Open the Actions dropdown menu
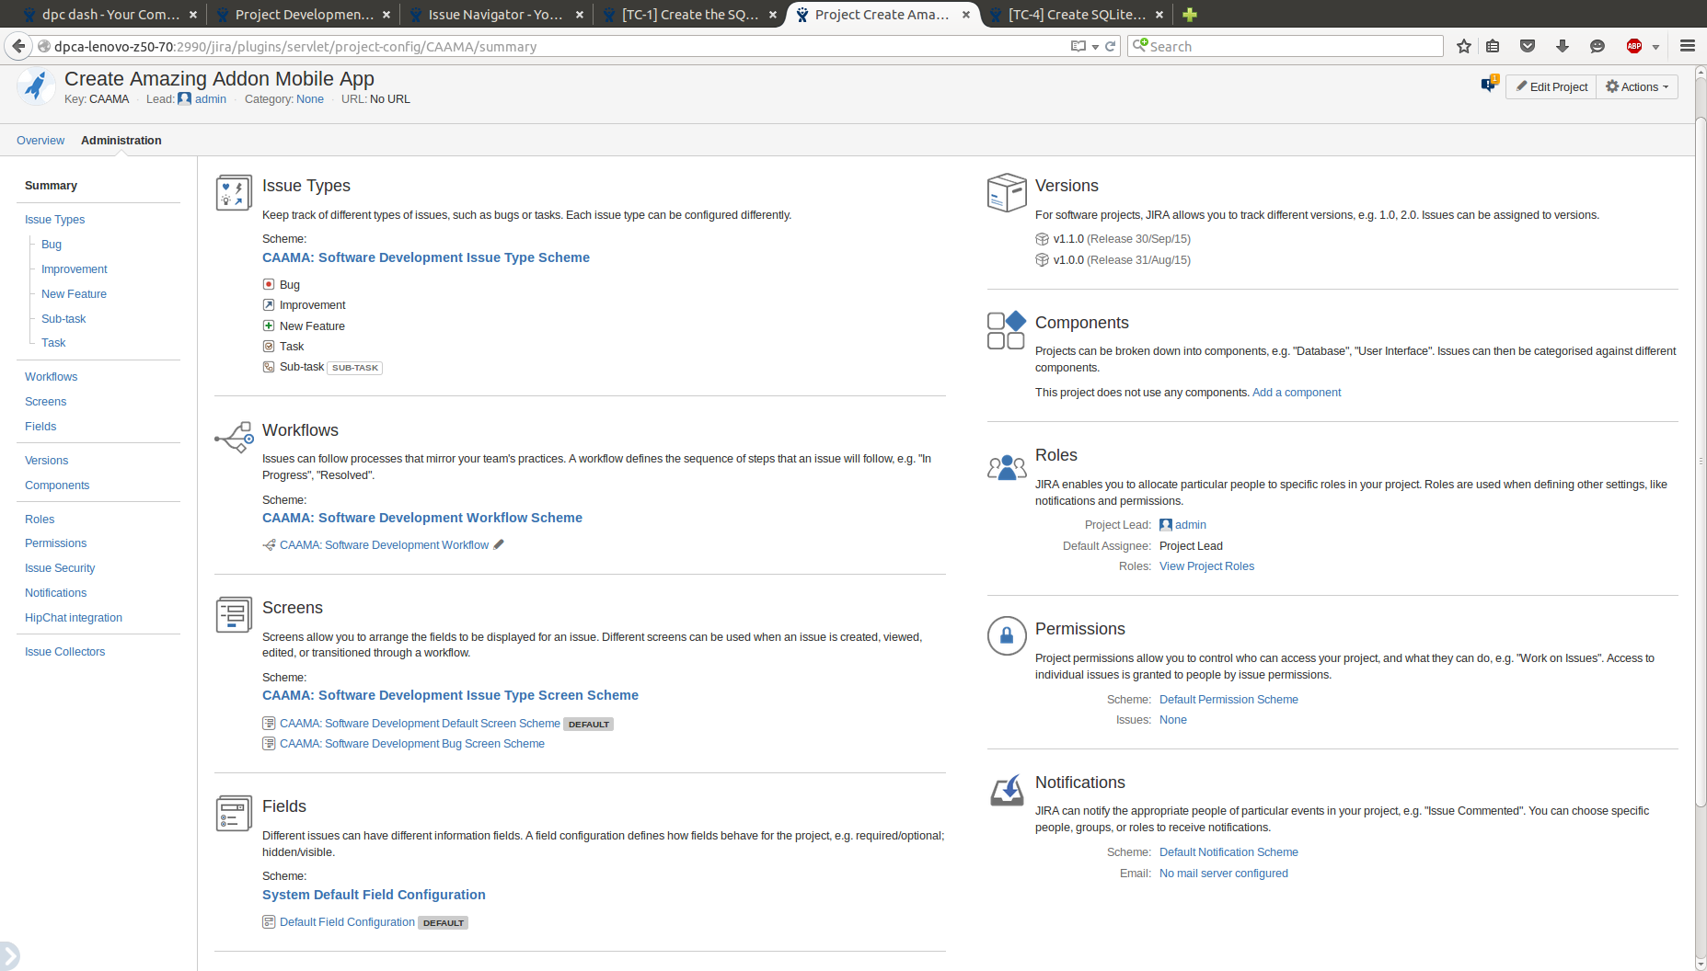 1636,86
